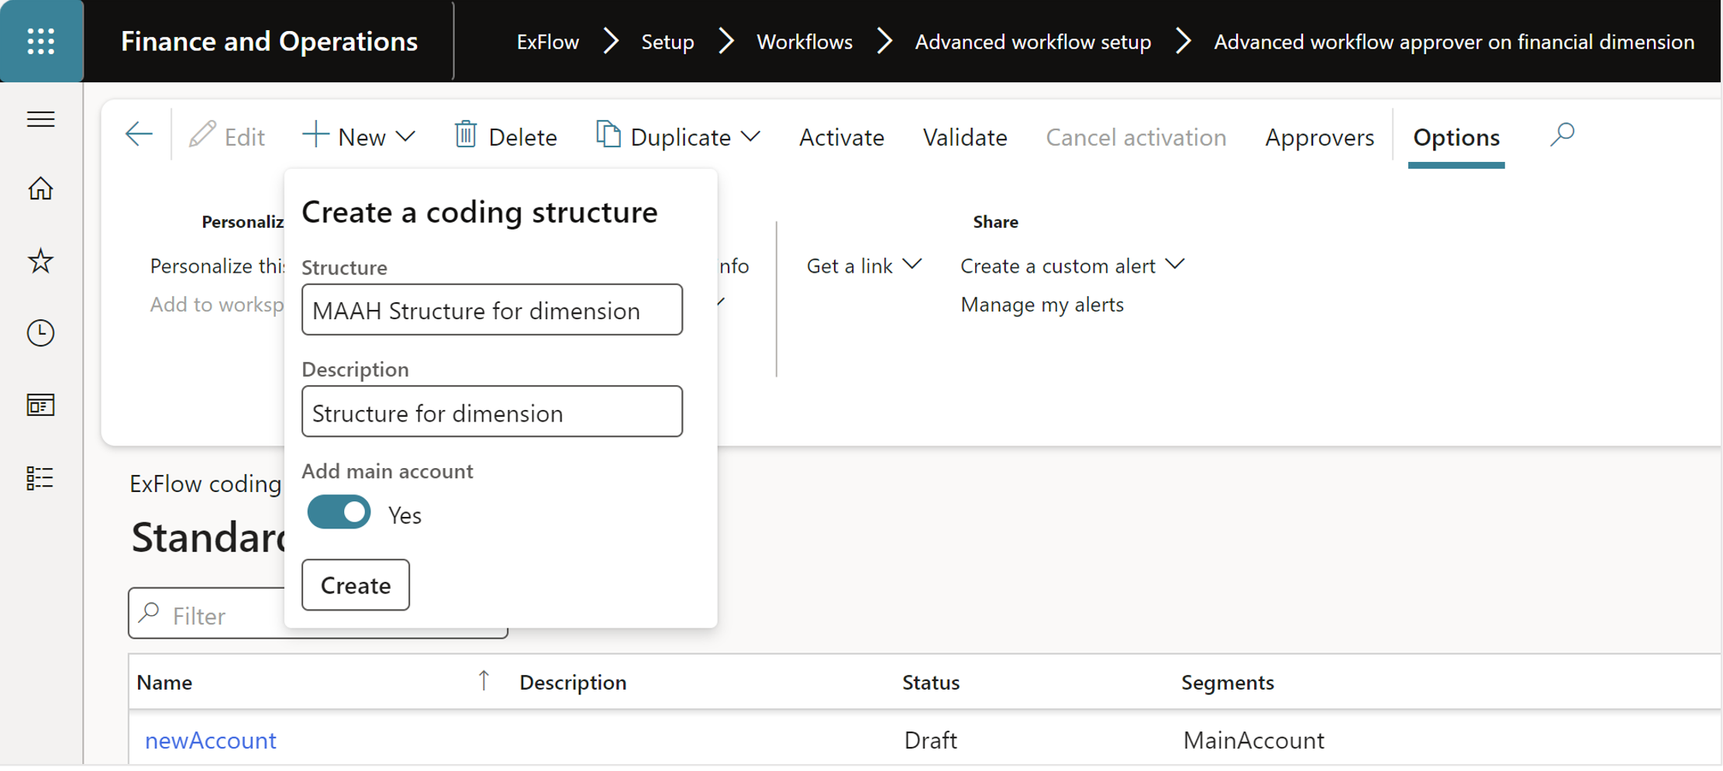Go to the Home icon in sidebar

(41, 188)
